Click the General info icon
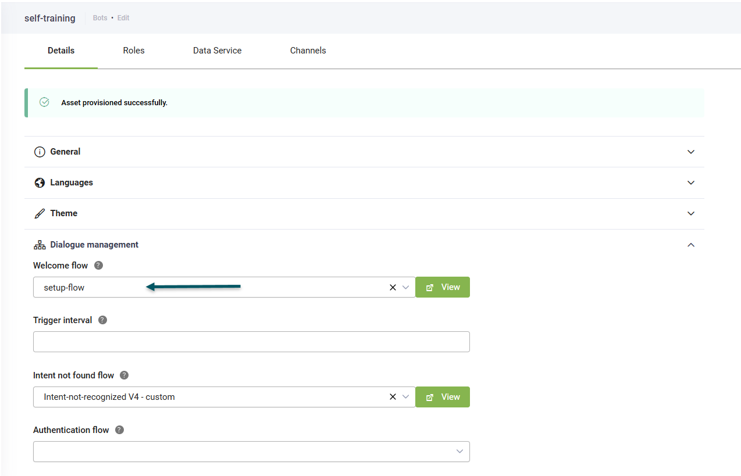 [x=40, y=152]
